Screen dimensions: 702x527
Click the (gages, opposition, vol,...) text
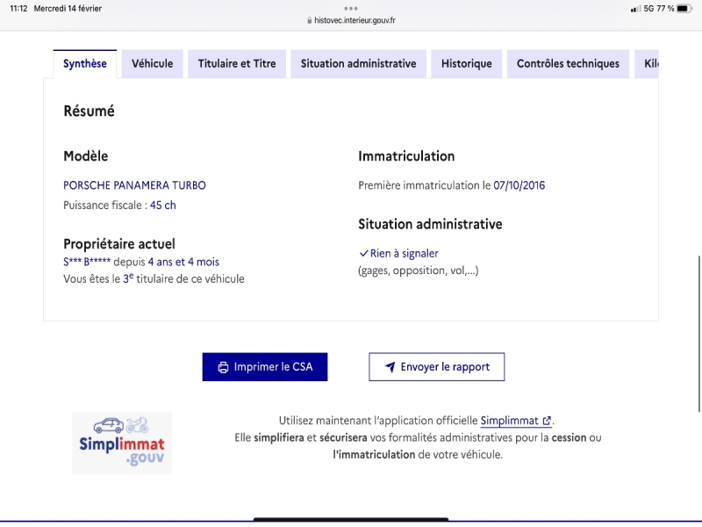tap(419, 271)
